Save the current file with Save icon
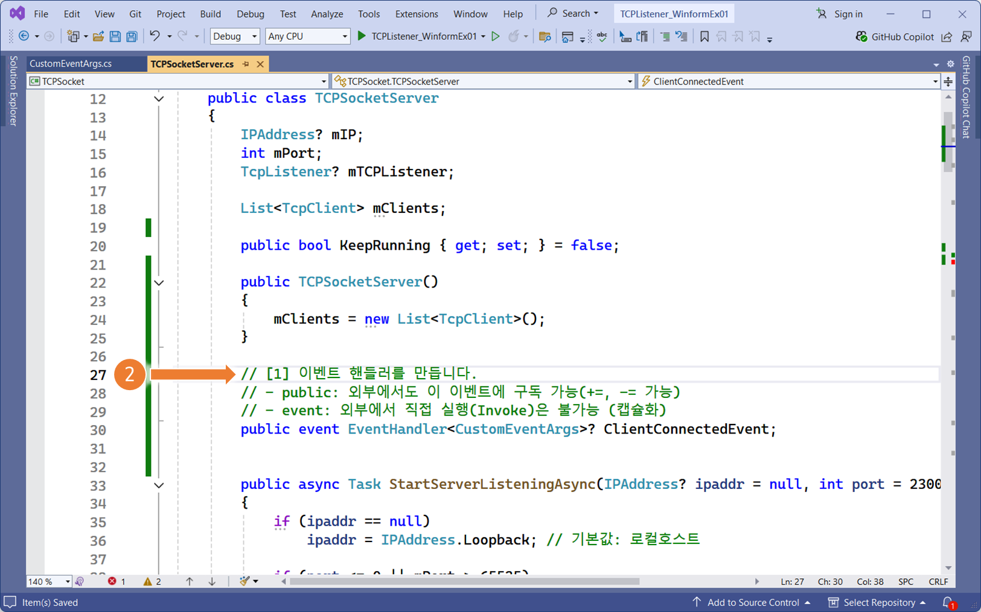Viewport: 981px width, 612px height. 115,36
